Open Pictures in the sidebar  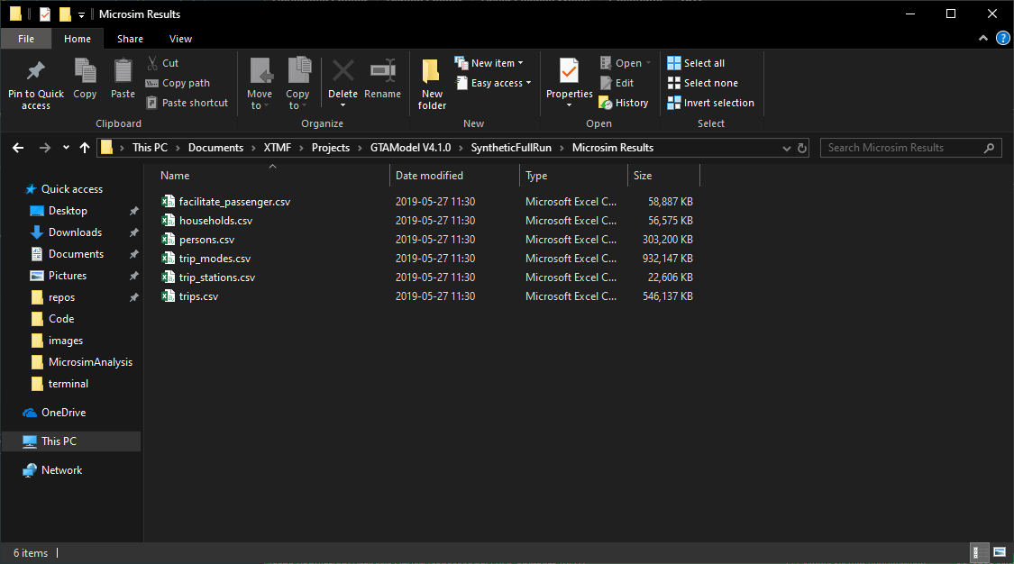pos(68,276)
